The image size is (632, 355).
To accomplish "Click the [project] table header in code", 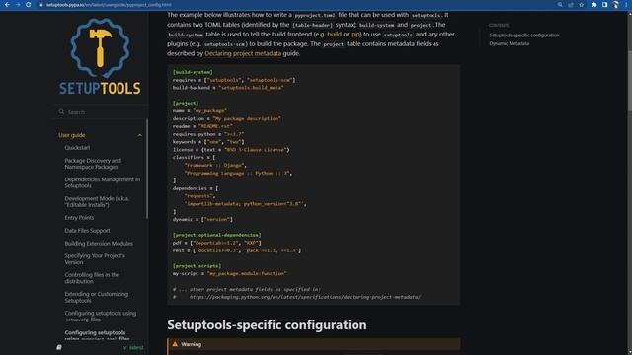I will (186, 103).
